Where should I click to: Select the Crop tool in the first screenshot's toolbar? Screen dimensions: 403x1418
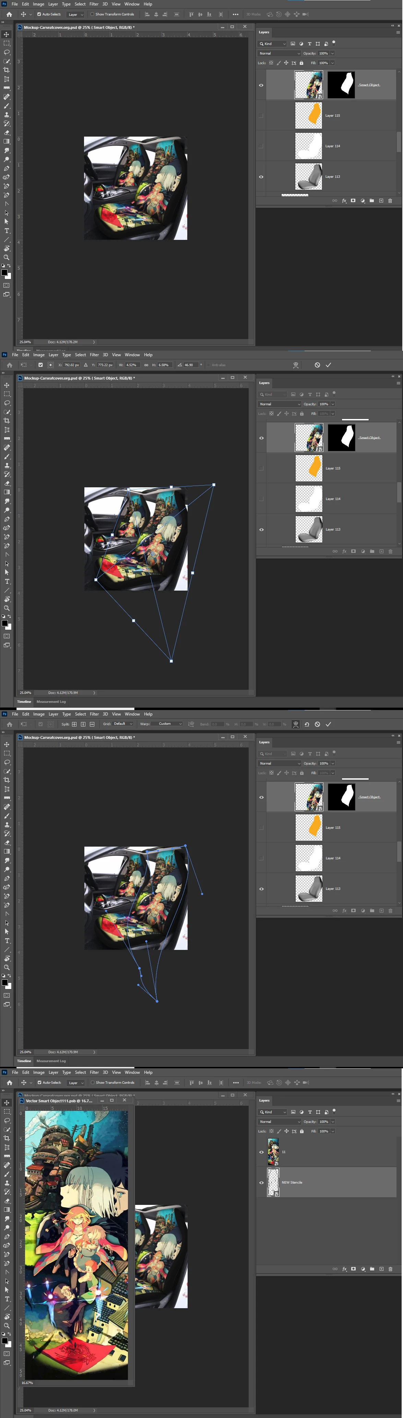point(7,70)
